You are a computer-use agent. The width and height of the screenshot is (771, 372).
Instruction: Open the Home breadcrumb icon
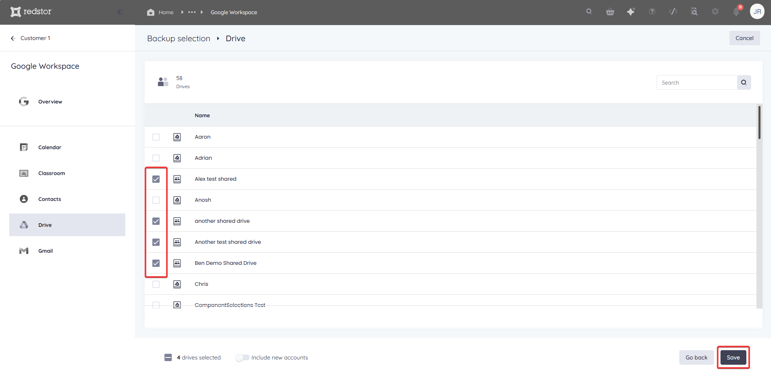pyautogui.click(x=151, y=12)
